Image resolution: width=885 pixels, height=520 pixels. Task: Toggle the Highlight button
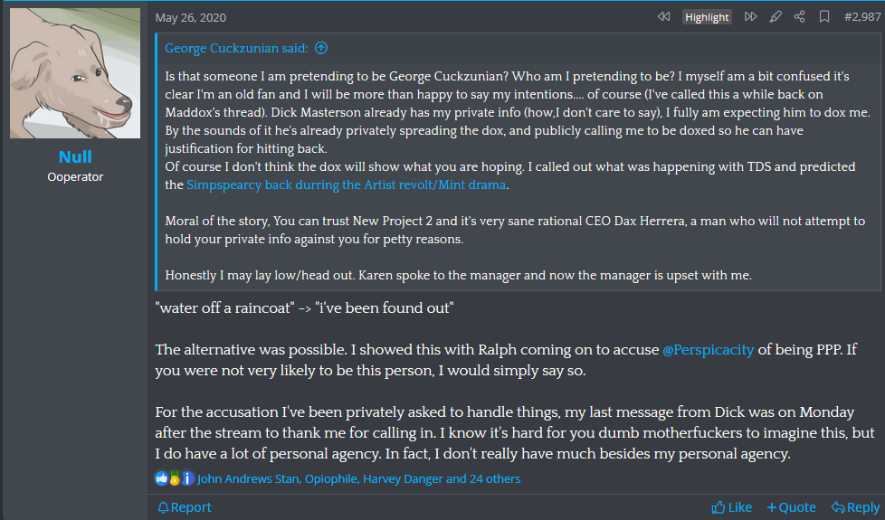tap(707, 17)
